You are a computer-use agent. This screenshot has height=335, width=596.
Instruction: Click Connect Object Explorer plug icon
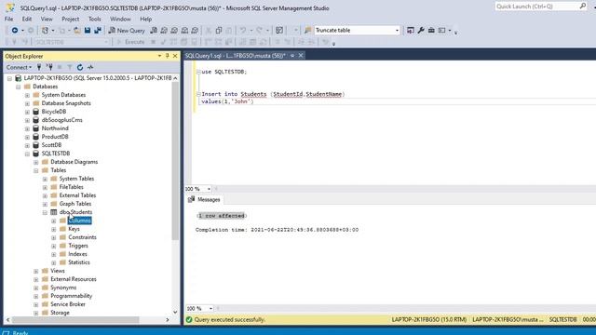(39, 67)
